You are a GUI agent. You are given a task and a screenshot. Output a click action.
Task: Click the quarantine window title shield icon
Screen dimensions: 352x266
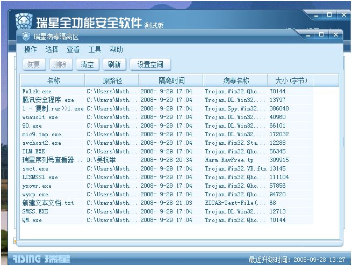pos(26,36)
